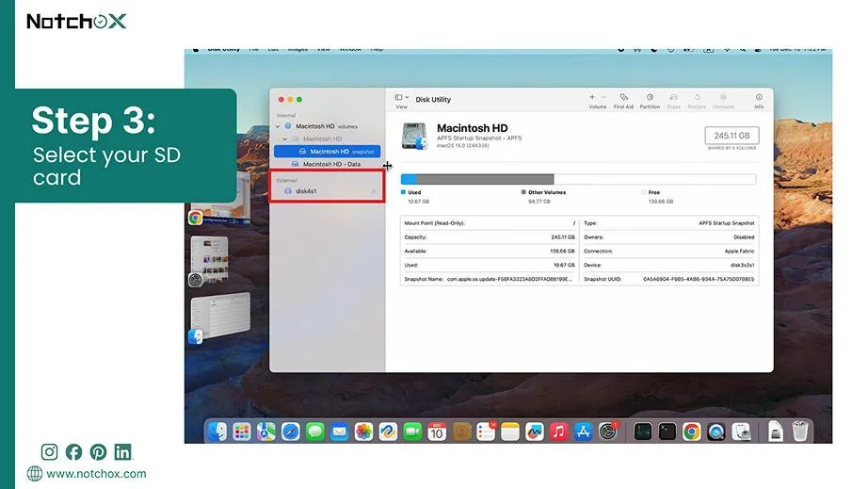
Task: Open Finder from the Dock
Action: tap(217, 432)
